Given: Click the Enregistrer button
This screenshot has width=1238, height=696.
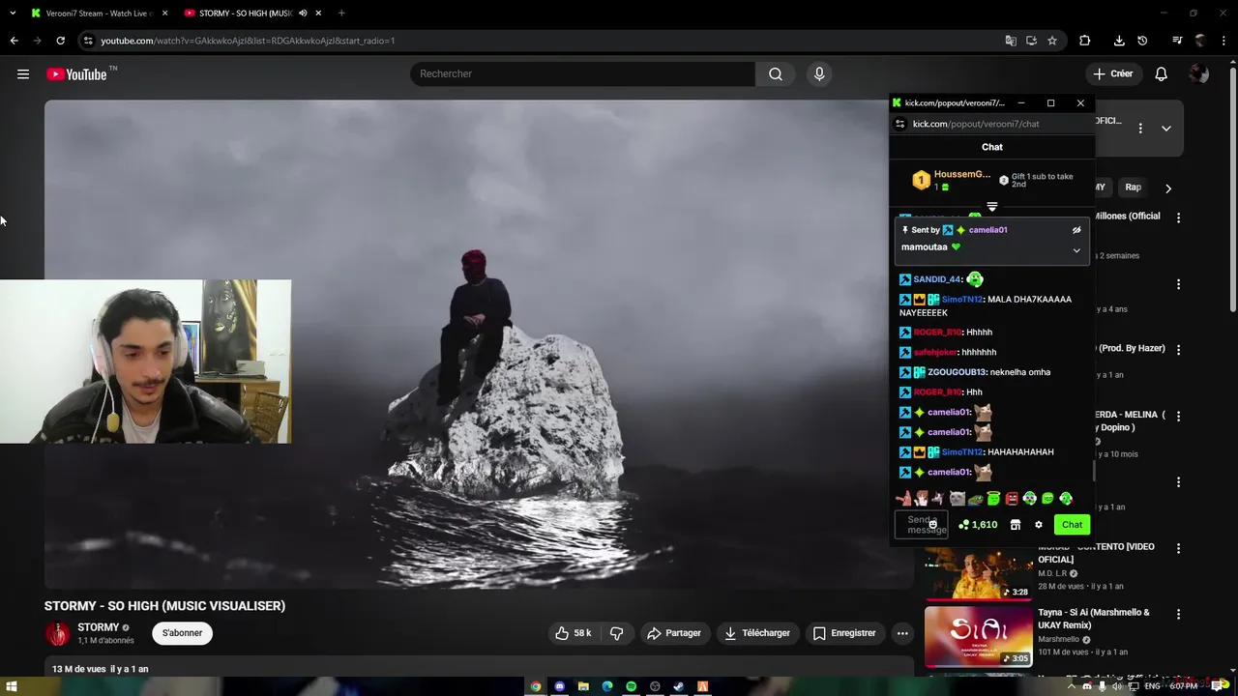Looking at the screenshot, I should [x=844, y=633].
